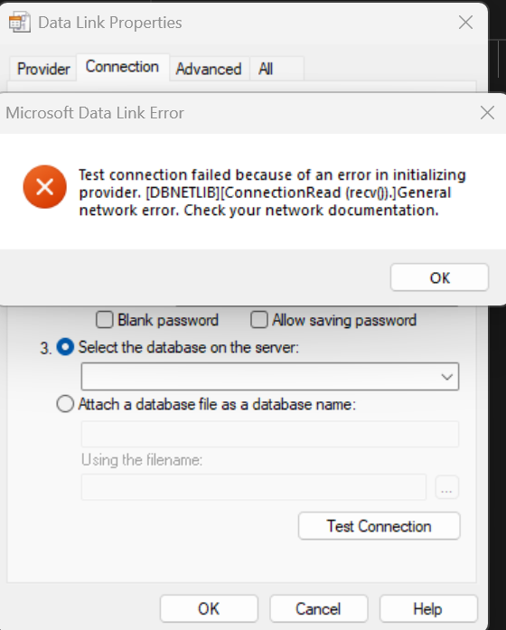
Task: Select the All tab
Action: click(x=266, y=69)
